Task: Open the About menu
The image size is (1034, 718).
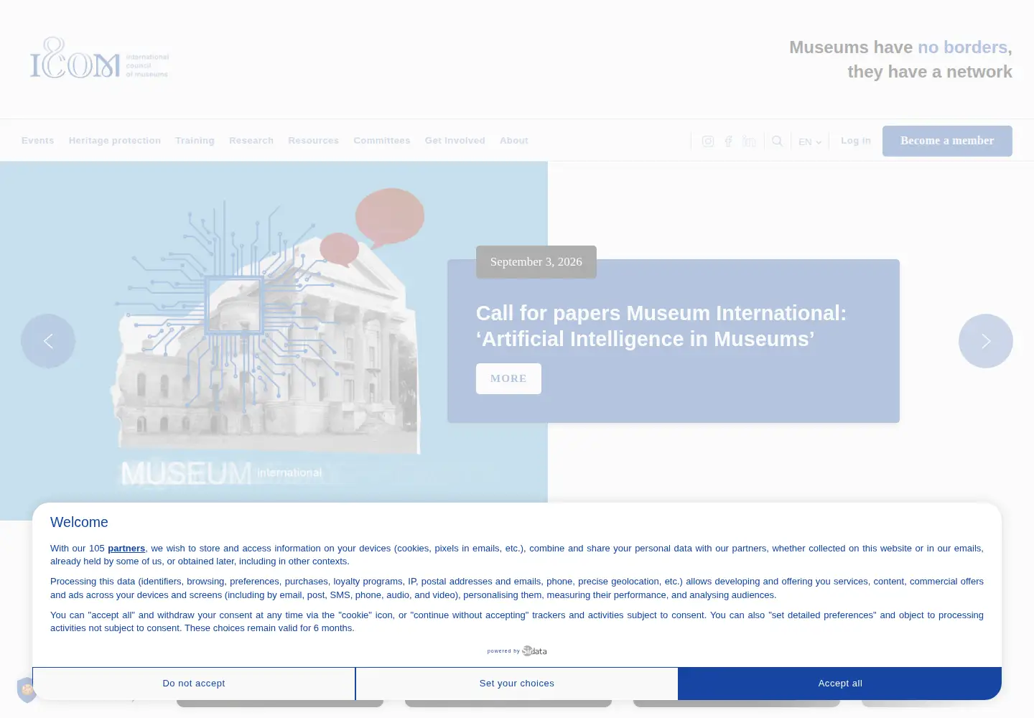Action: click(x=514, y=141)
